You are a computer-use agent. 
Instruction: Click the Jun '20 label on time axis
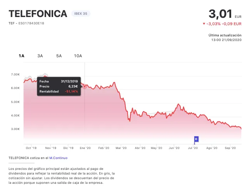tap(174, 148)
